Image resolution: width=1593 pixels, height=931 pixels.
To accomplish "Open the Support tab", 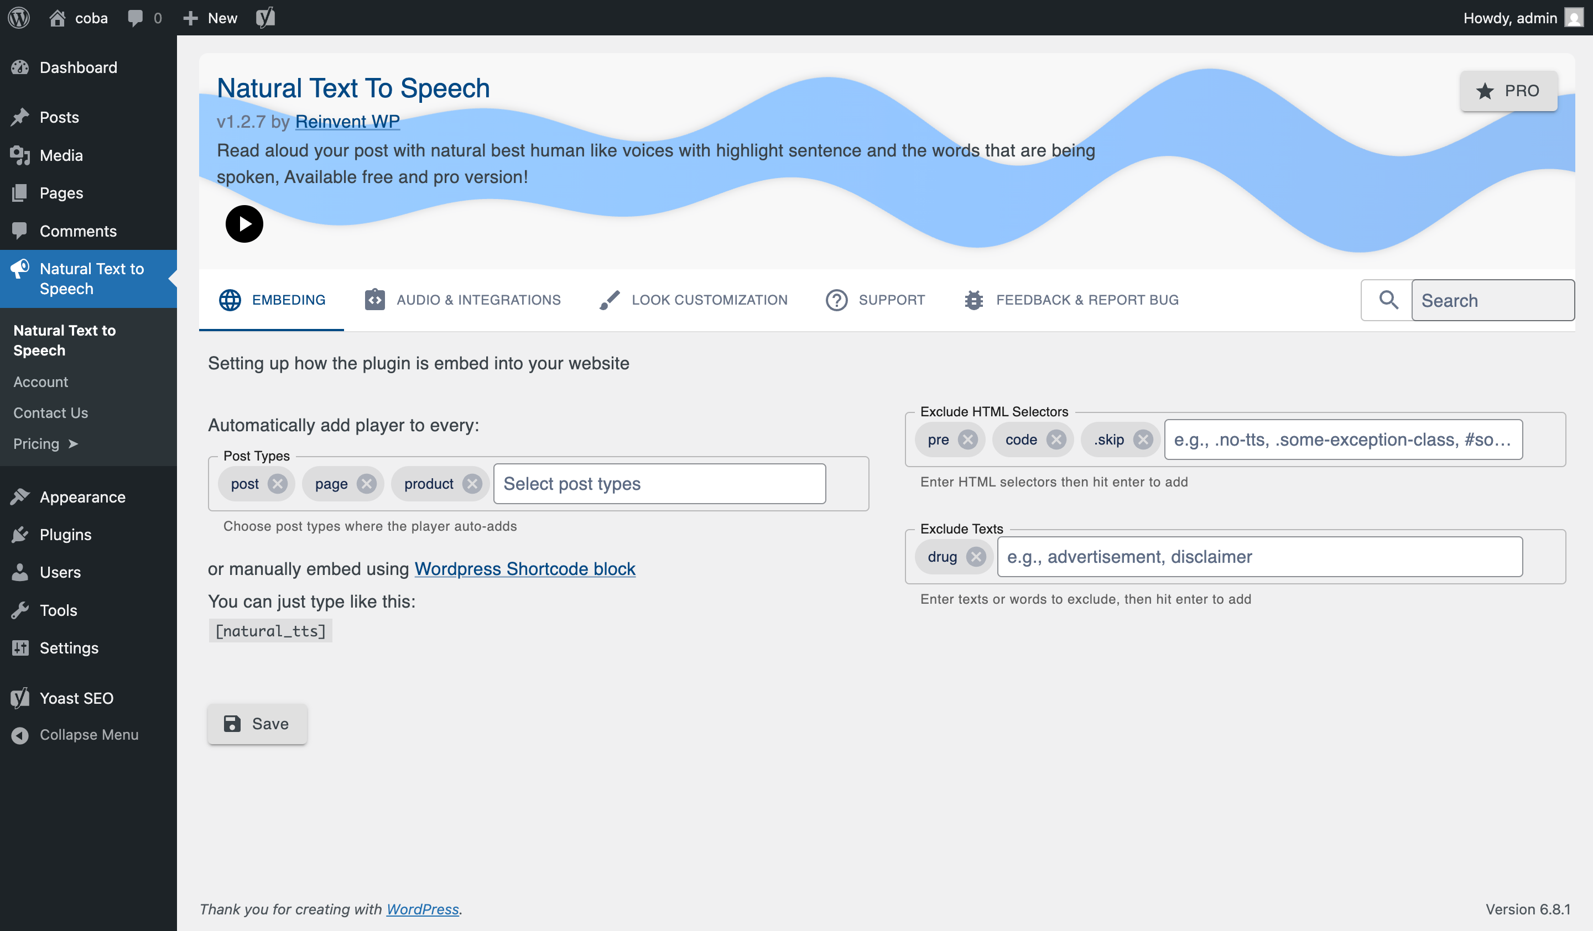I will [x=876, y=300].
